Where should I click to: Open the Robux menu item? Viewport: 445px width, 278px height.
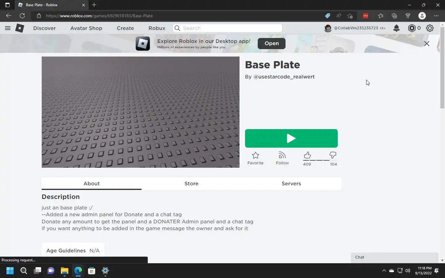click(157, 28)
